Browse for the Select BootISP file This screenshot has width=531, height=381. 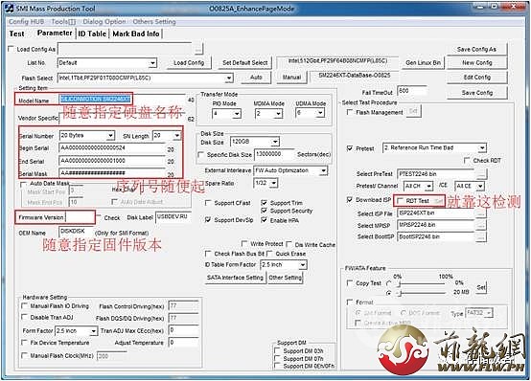tap(481, 236)
